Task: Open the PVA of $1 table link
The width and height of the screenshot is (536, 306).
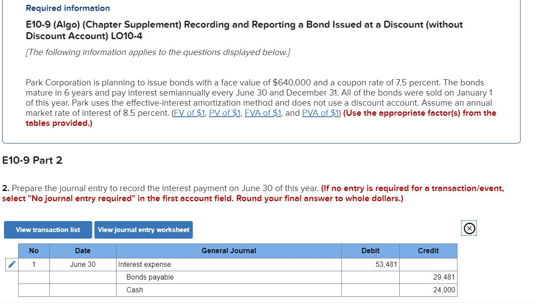Action: [321, 113]
